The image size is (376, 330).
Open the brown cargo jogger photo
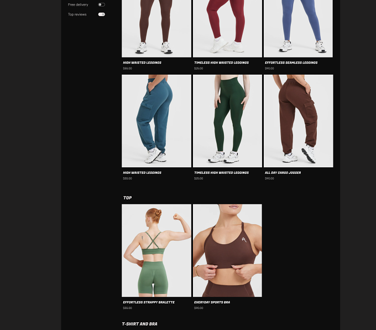coord(298,121)
